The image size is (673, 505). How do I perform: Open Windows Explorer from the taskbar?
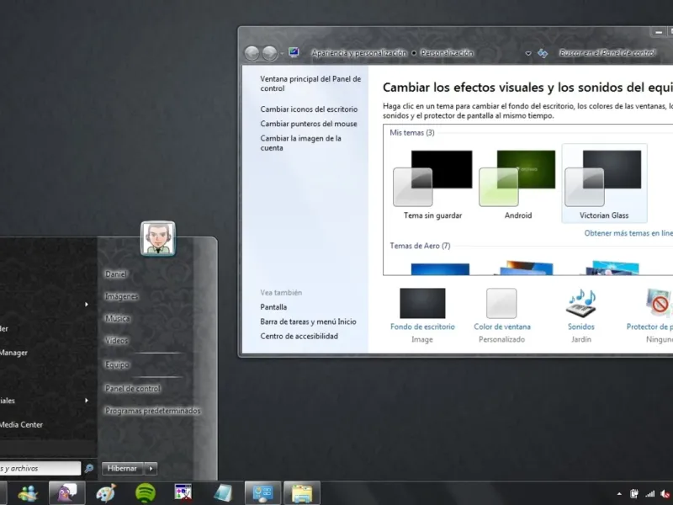(x=302, y=493)
